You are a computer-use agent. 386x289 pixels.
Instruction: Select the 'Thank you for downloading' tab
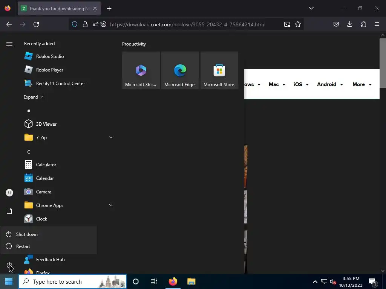pos(59,8)
